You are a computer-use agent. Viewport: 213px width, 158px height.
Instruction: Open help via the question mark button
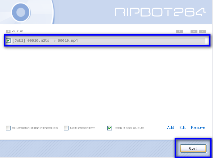[x=179, y=32]
